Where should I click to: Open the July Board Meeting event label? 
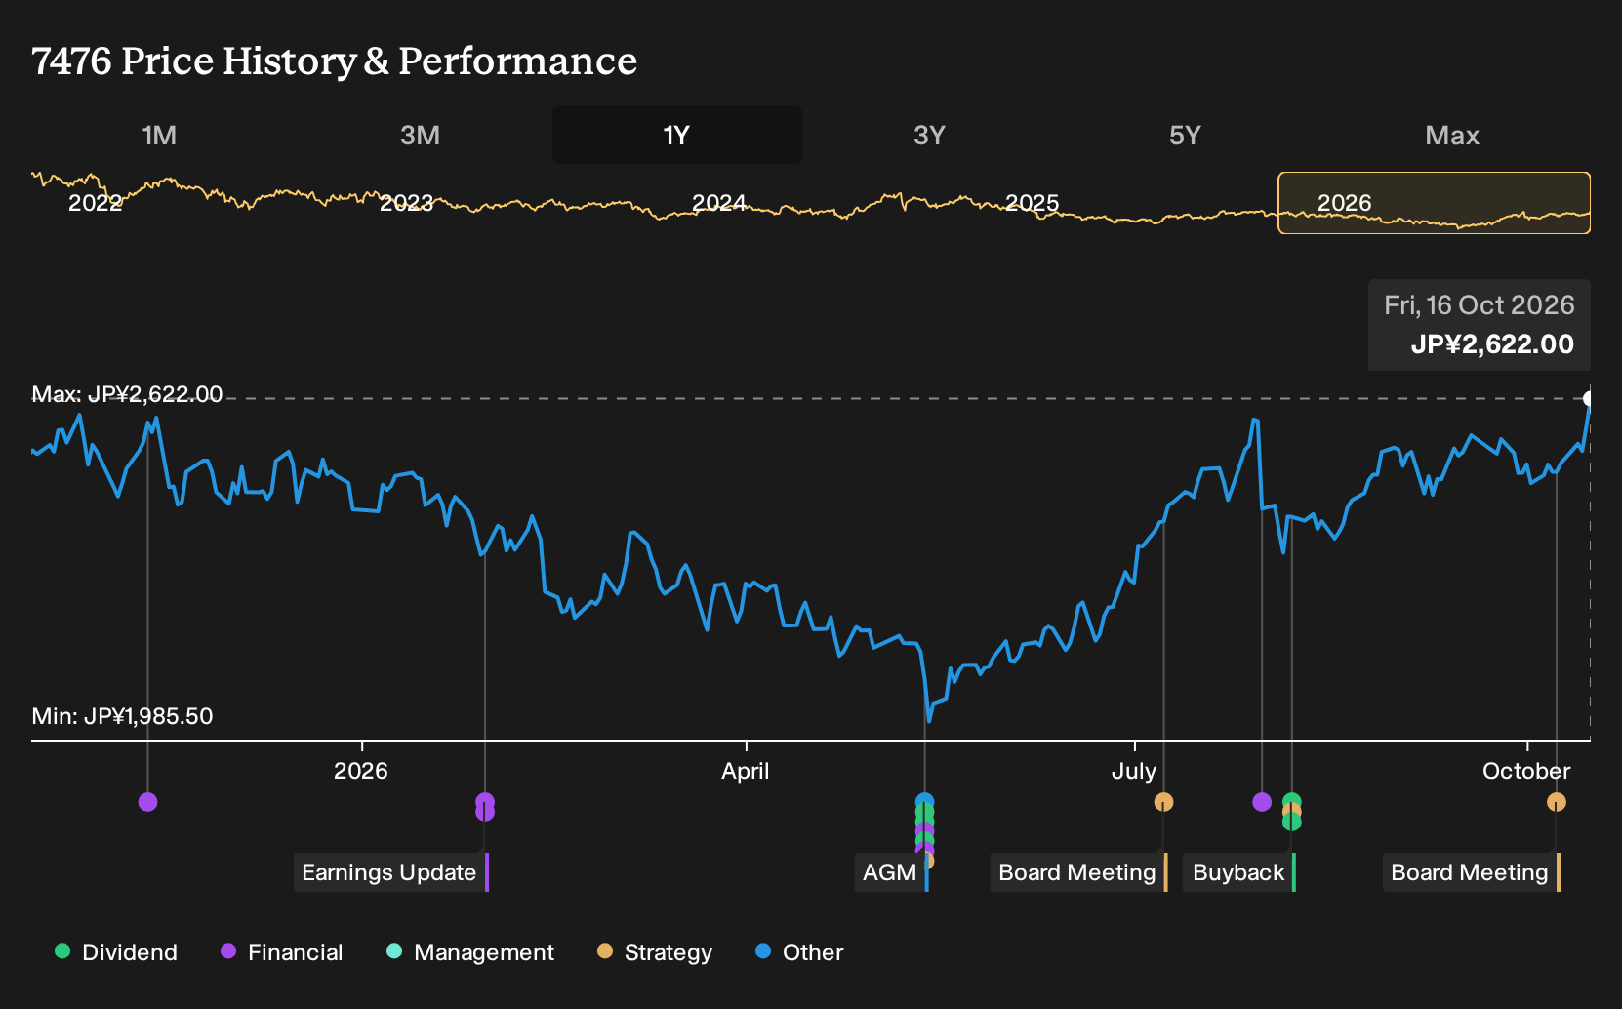coord(1079,872)
